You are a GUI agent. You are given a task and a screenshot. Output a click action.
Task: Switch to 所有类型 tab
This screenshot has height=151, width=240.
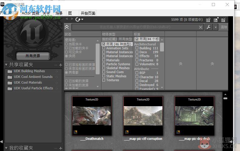click(x=125, y=39)
